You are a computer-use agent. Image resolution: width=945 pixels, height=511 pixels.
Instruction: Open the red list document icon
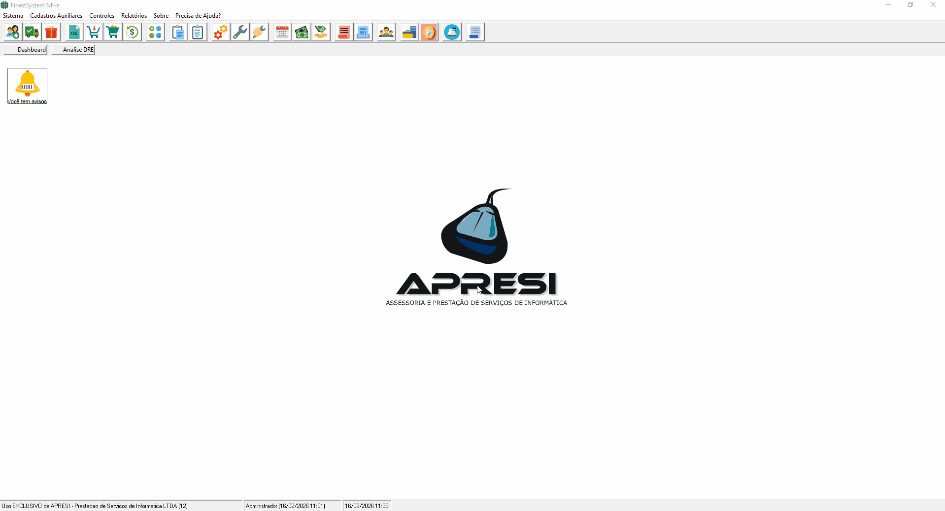(344, 32)
